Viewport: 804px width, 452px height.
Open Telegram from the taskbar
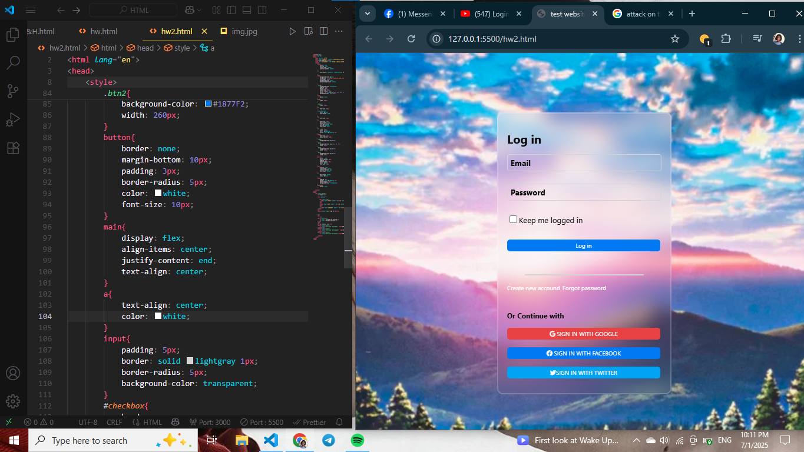pos(328,440)
